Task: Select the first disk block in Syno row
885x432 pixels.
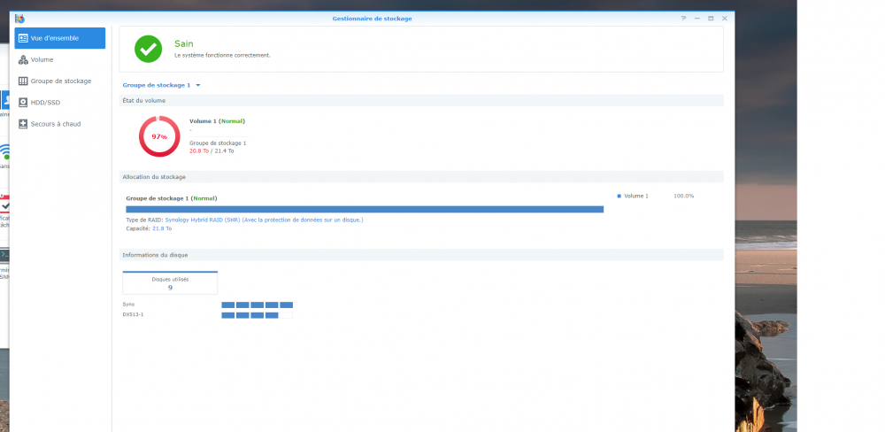Action: 228,305
